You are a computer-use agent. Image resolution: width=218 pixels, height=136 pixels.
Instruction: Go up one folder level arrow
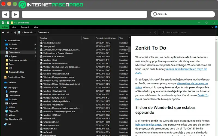(15, 32)
